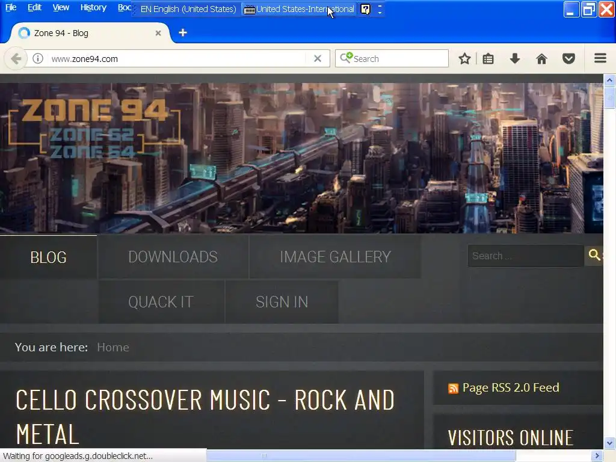The width and height of the screenshot is (616, 462).
Task: Click the 'You are here:' text
Action: 52,347
